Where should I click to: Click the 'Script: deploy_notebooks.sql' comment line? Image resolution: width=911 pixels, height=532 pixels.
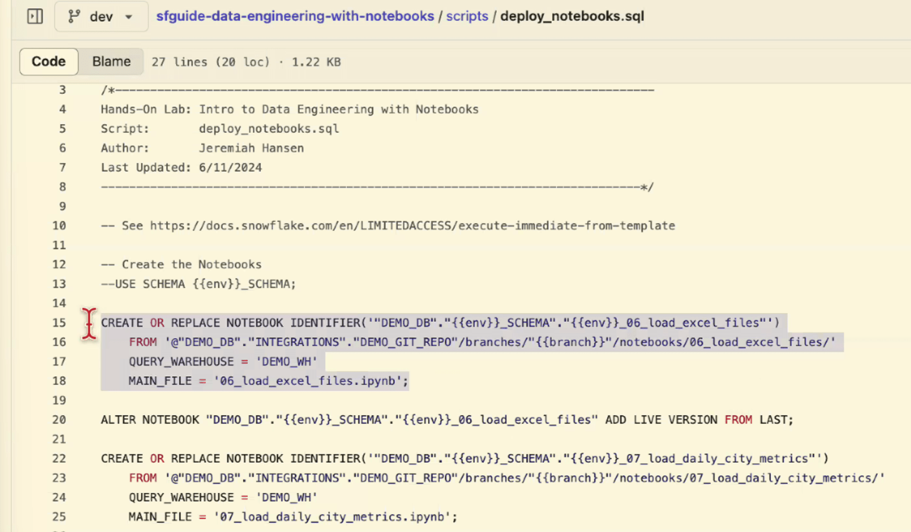pyautogui.click(x=220, y=128)
